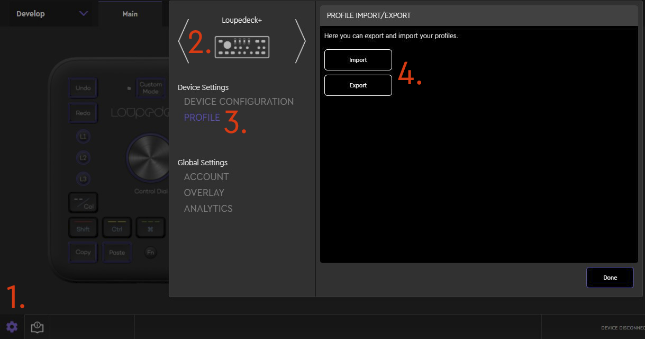Select the L2 round button
The width and height of the screenshot is (645, 339).
click(x=83, y=158)
